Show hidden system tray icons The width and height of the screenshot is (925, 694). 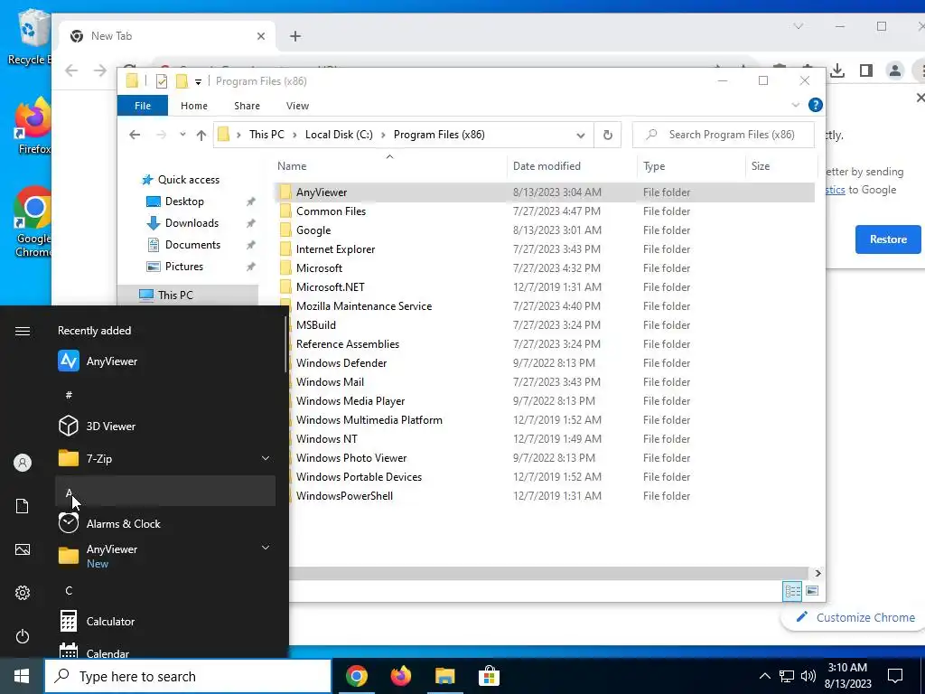764,676
